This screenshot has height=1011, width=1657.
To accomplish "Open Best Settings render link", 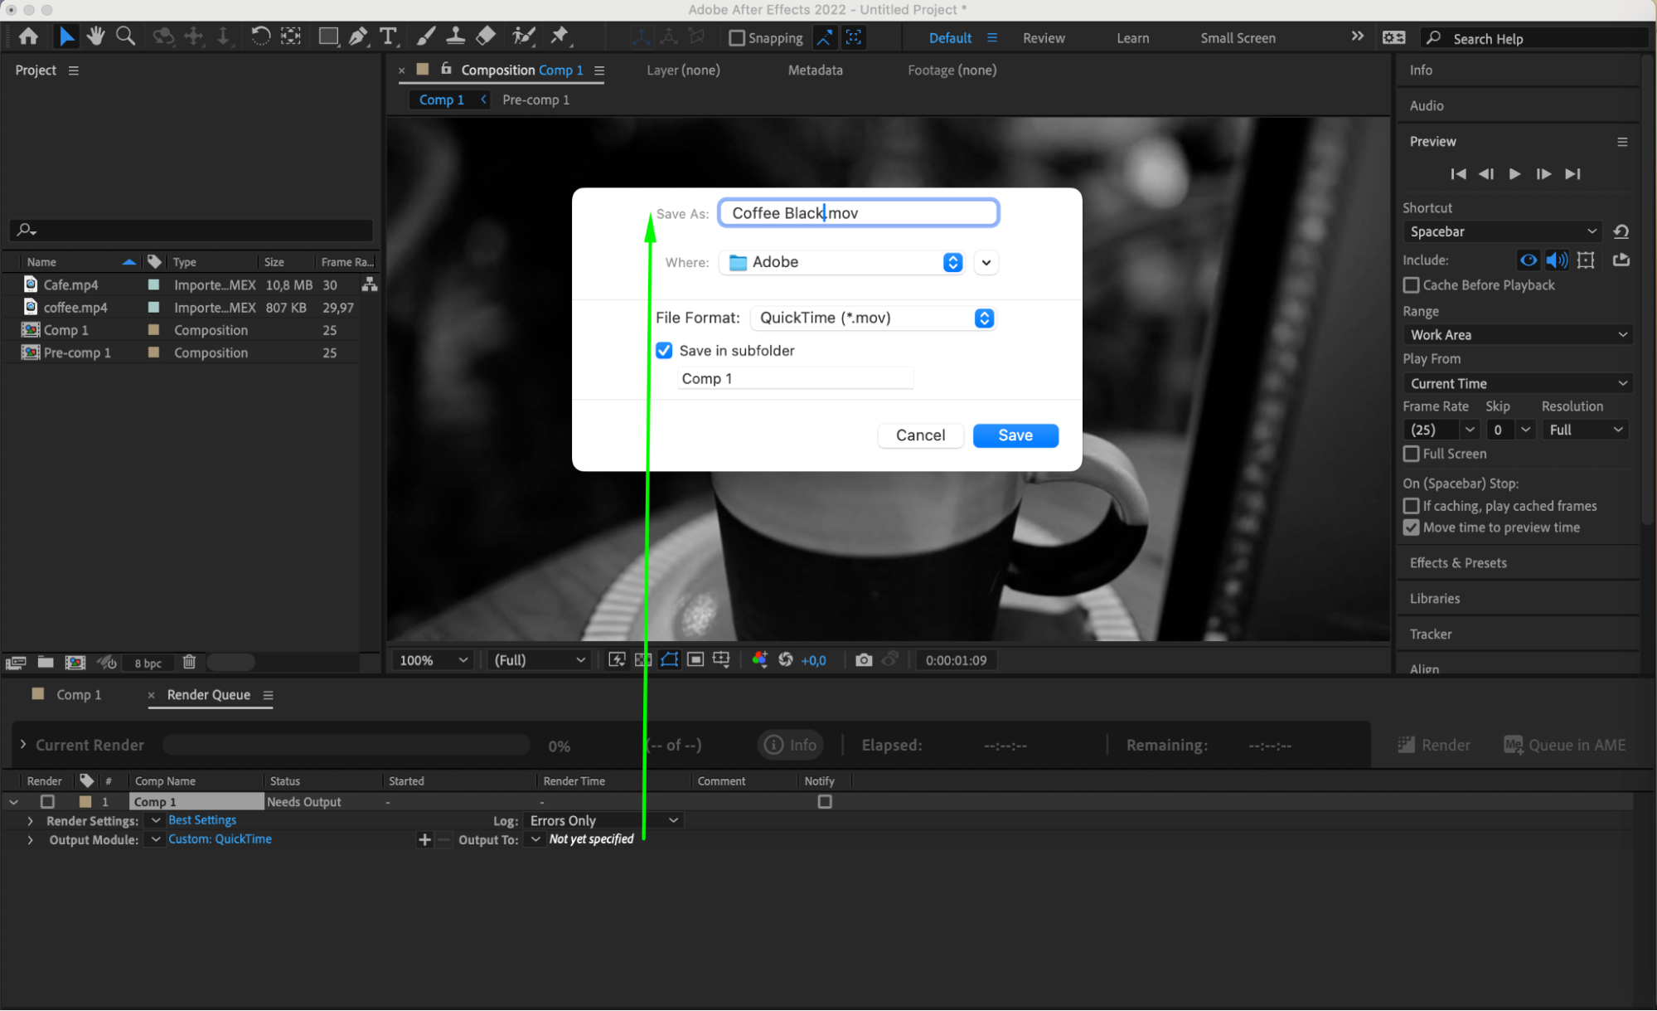I will pyautogui.click(x=202, y=820).
